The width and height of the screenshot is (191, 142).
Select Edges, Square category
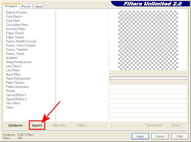coord(15,37)
